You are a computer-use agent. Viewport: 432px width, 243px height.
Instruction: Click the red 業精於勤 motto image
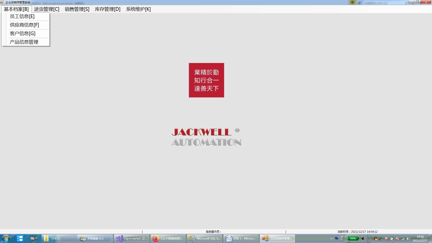[x=206, y=80]
